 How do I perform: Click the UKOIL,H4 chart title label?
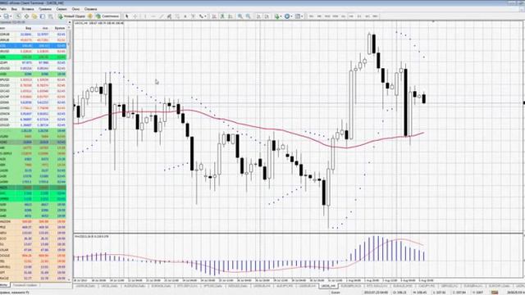98,23
